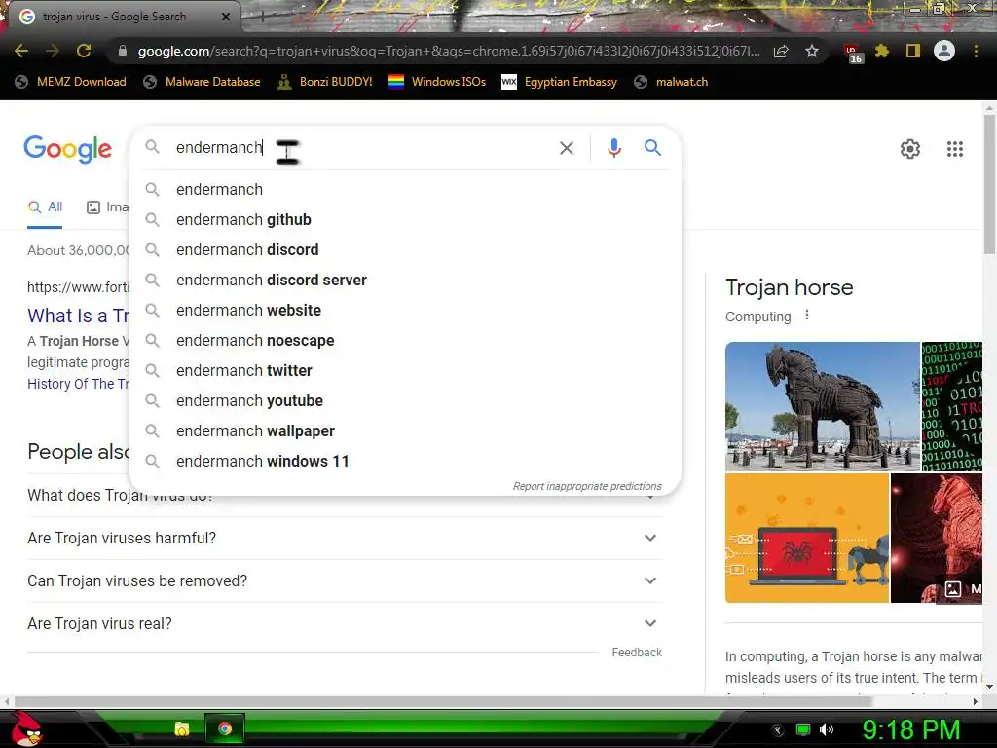
Task: Open the red glowing horse image
Action: (937, 538)
